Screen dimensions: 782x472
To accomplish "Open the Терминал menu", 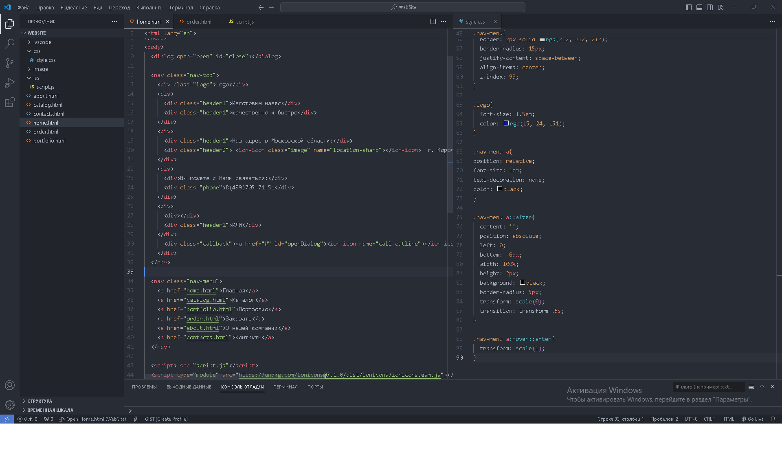I will point(181,7).
